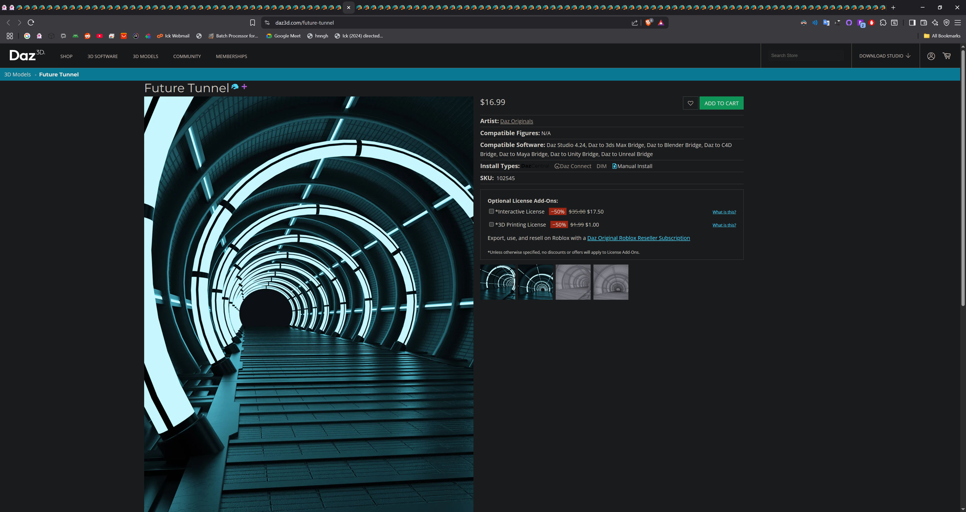The image size is (966, 512).
Task: Open the browser hamburger main menu
Action: pos(958,23)
